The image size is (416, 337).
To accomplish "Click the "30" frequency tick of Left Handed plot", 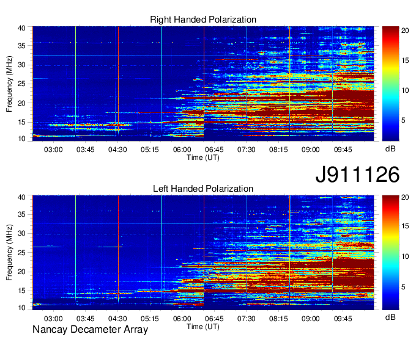I will (22, 233).
